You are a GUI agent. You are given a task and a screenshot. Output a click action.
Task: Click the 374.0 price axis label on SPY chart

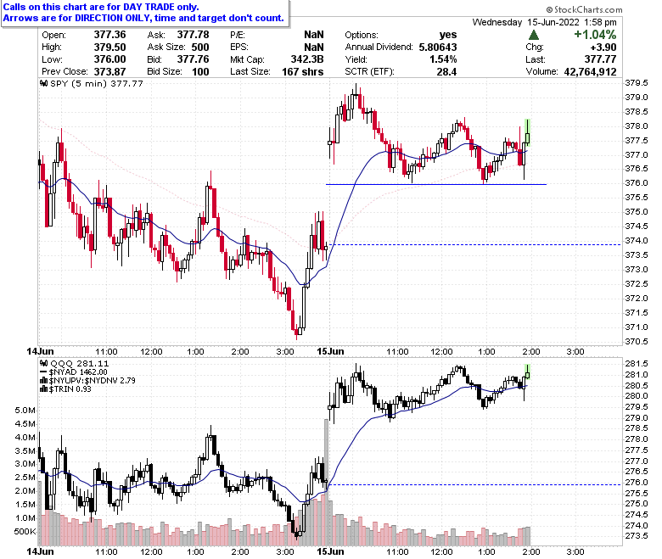637,240
